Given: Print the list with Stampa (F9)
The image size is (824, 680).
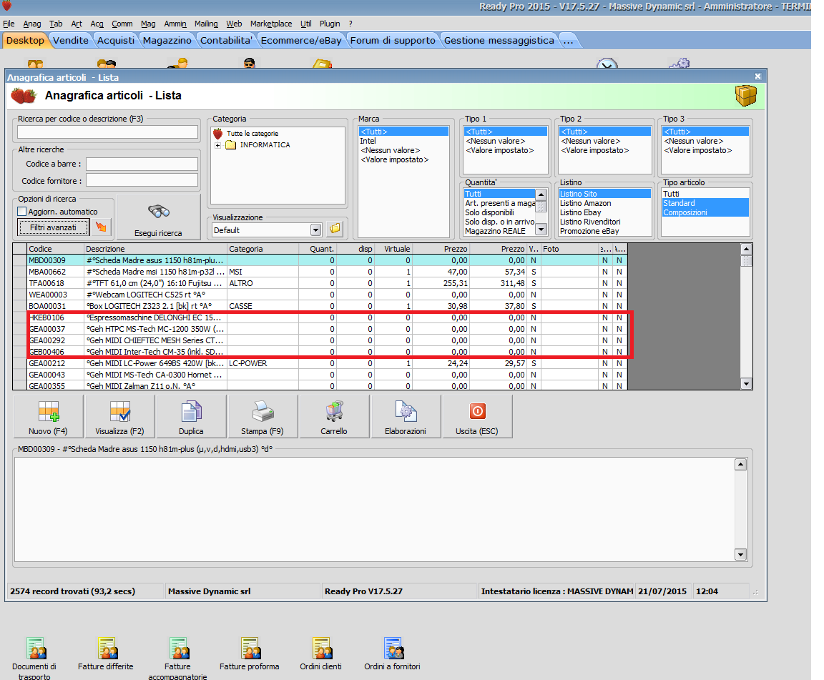Looking at the screenshot, I should [263, 417].
